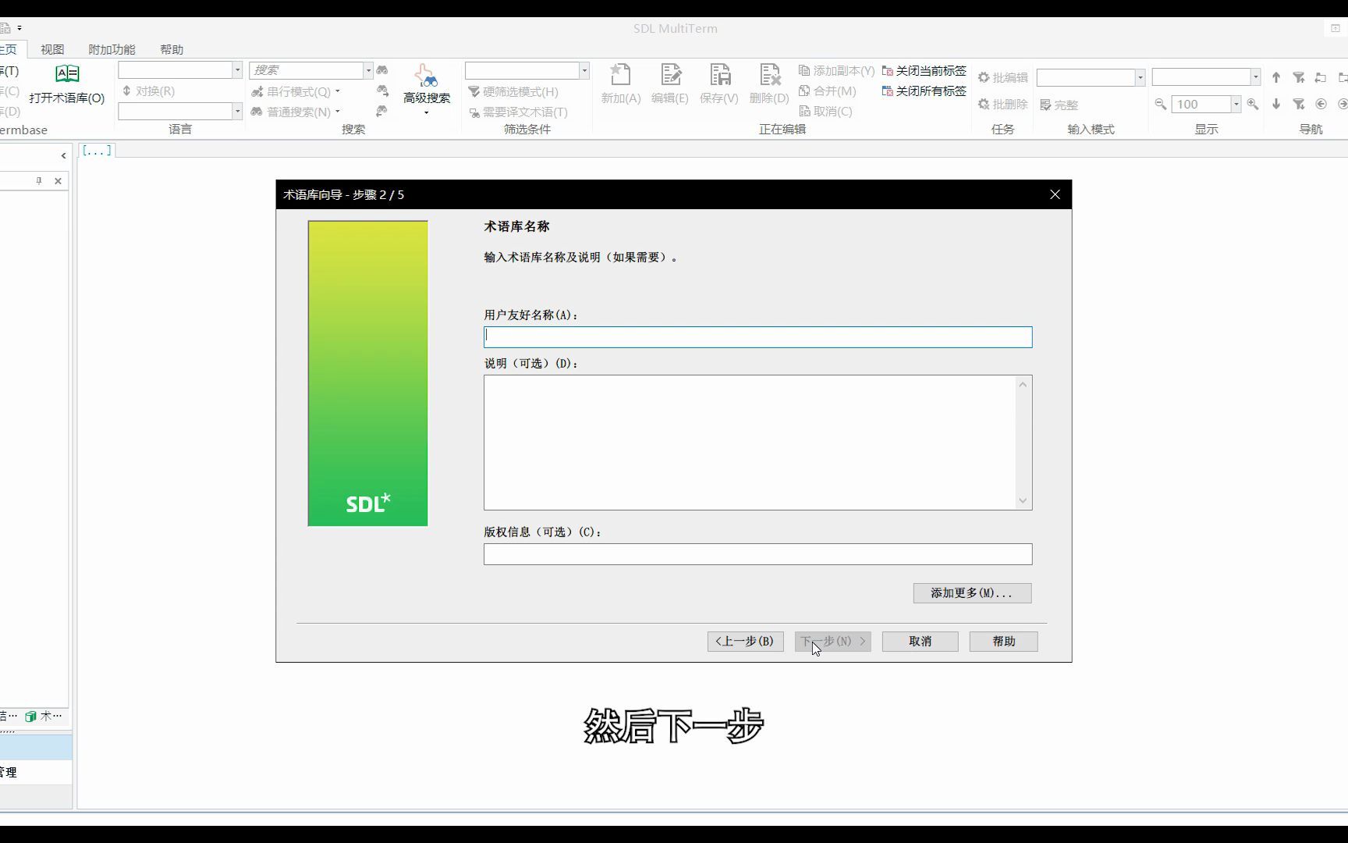Close all tabs with 关闭所有标签
The height and width of the screenshot is (843, 1348).
pyautogui.click(x=924, y=91)
